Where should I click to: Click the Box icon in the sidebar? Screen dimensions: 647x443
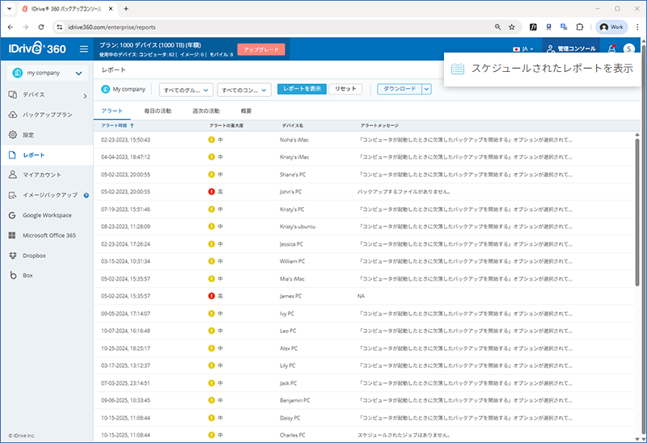[13, 276]
